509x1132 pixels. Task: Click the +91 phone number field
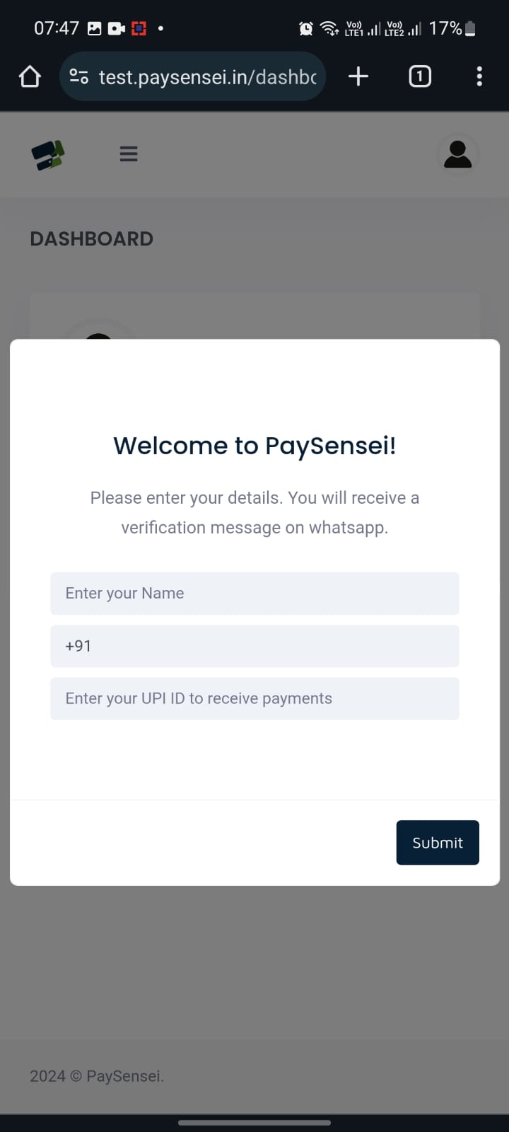[255, 646]
